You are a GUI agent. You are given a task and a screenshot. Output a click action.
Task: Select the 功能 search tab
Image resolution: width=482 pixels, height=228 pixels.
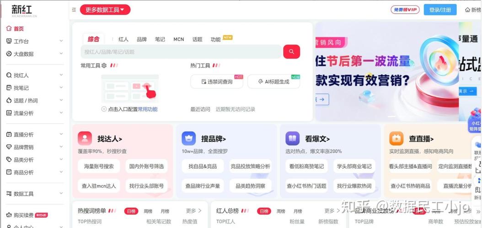(x=215, y=39)
